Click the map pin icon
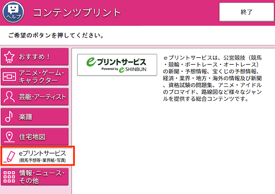Screen dimensions: 275x194 [x=9, y=137]
